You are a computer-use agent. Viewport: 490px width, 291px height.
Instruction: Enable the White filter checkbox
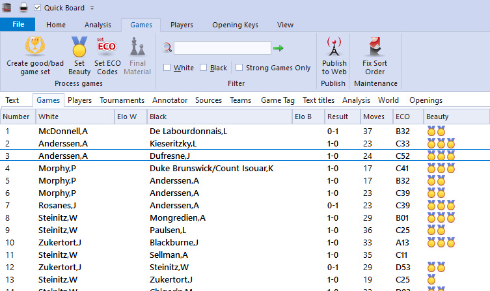(167, 68)
